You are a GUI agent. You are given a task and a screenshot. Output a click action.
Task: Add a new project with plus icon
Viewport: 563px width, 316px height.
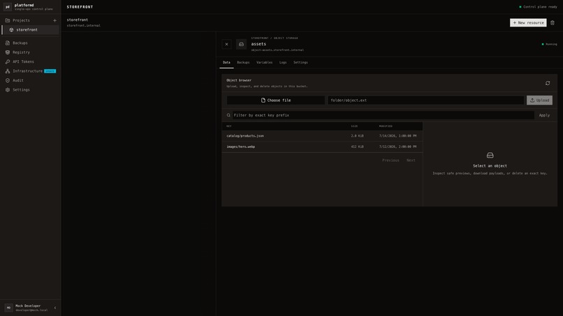click(54, 20)
